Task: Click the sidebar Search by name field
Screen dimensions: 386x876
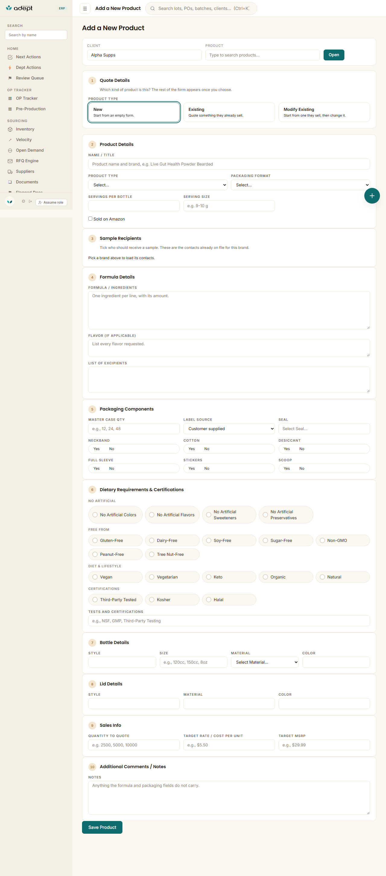Action: 36,35
